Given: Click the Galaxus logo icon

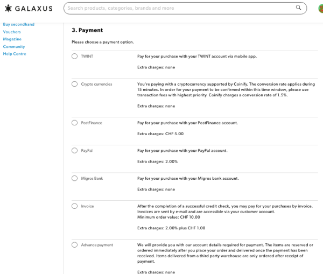Looking at the screenshot, I should pyautogui.click(x=8, y=8).
